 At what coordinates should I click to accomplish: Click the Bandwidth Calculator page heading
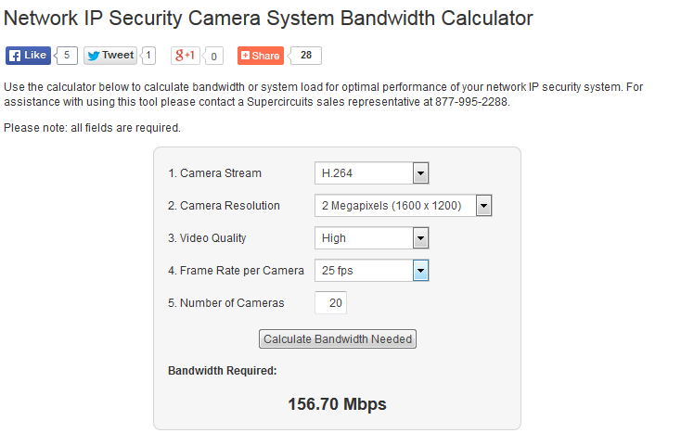point(268,19)
